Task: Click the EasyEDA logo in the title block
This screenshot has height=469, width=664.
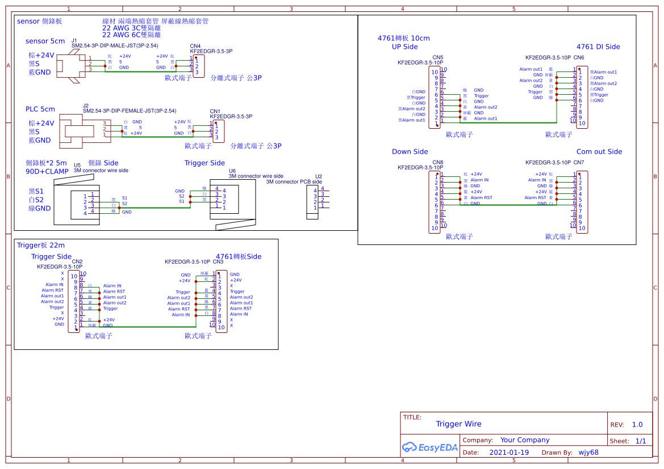Action: tap(430, 447)
